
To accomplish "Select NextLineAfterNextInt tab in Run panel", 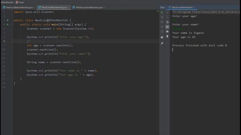I will (x=182, y=7).
